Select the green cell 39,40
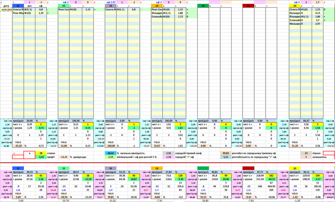 click(x=226, y=179)
